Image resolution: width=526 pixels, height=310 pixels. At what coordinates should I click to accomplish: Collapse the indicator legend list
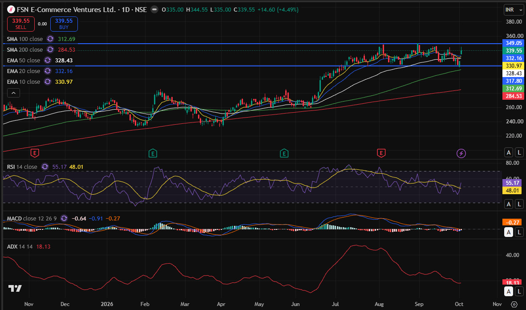pos(13,93)
